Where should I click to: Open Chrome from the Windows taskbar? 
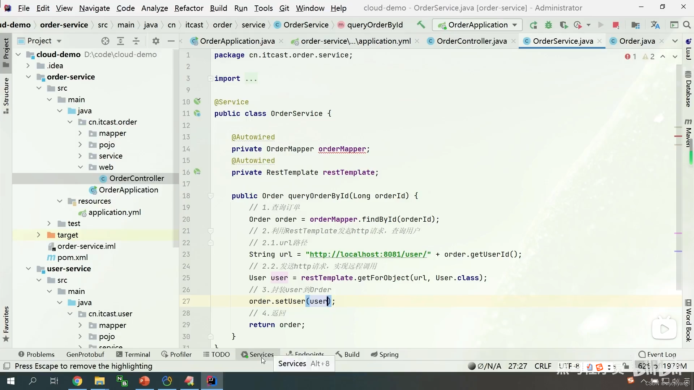[x=77, y=381]
